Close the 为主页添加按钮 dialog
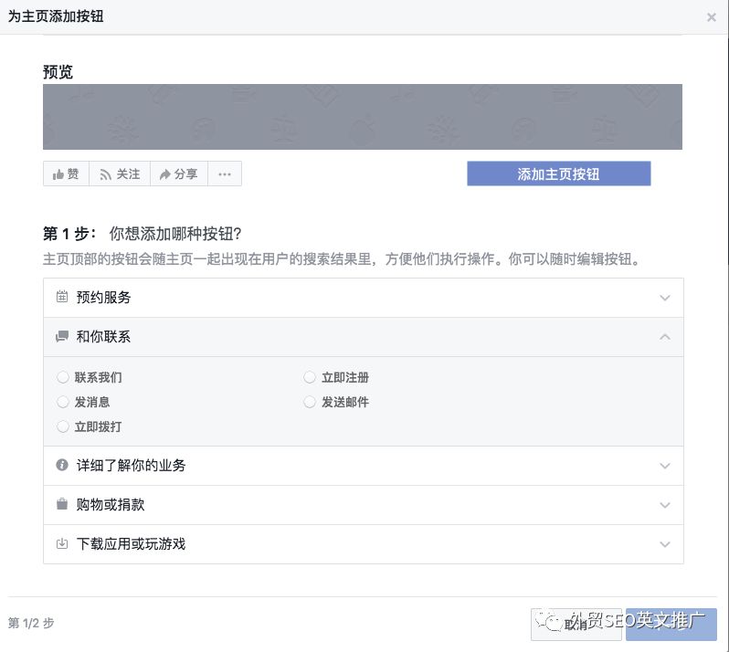Screen dimensions: 729x652 (712, 17)
